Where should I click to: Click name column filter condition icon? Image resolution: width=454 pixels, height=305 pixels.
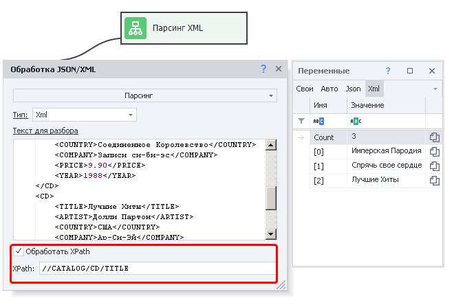pyautogui.click(x=318, y=121)
